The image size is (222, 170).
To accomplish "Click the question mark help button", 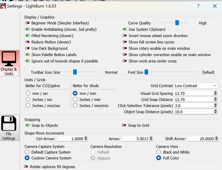I will (x=198, y=6).
